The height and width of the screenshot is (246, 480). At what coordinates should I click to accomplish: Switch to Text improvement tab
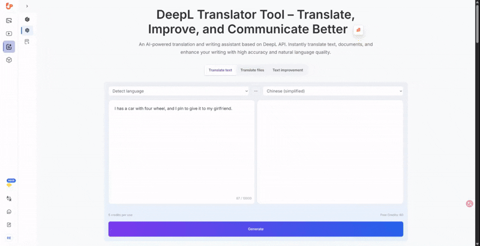coord(288,70)
